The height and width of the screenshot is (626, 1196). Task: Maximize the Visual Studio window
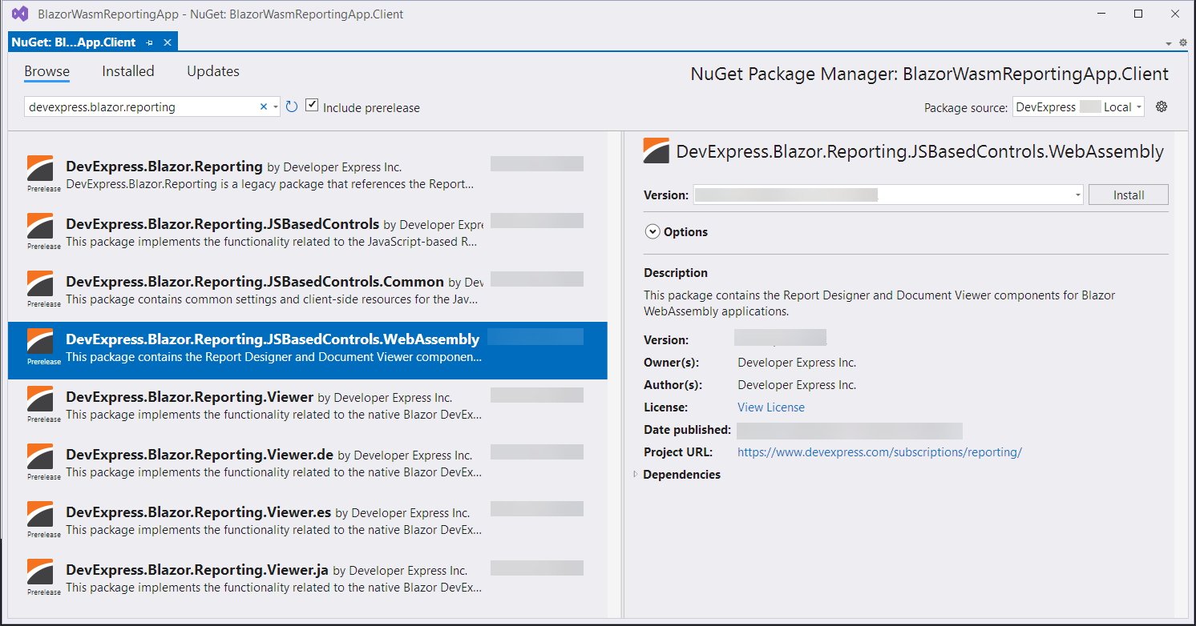(x=1137, y=14)
